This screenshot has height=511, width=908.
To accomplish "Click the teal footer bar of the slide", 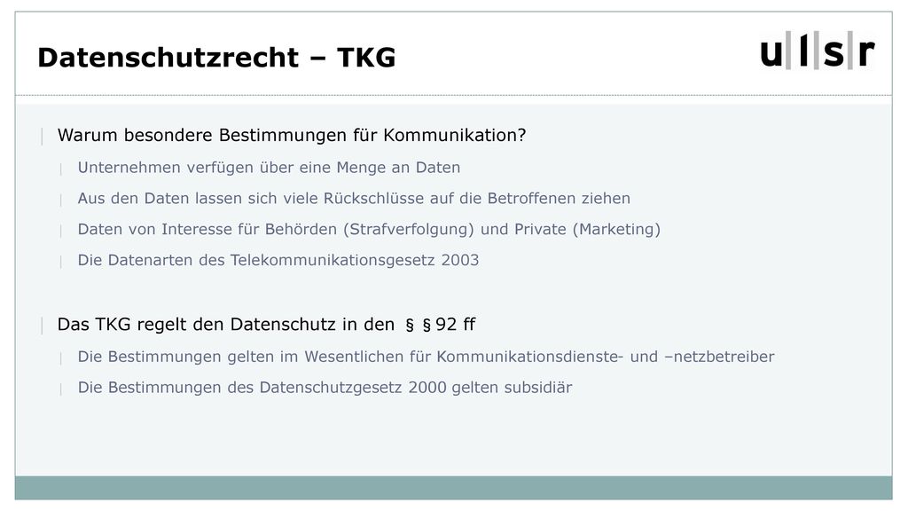I will click(453, 488).
